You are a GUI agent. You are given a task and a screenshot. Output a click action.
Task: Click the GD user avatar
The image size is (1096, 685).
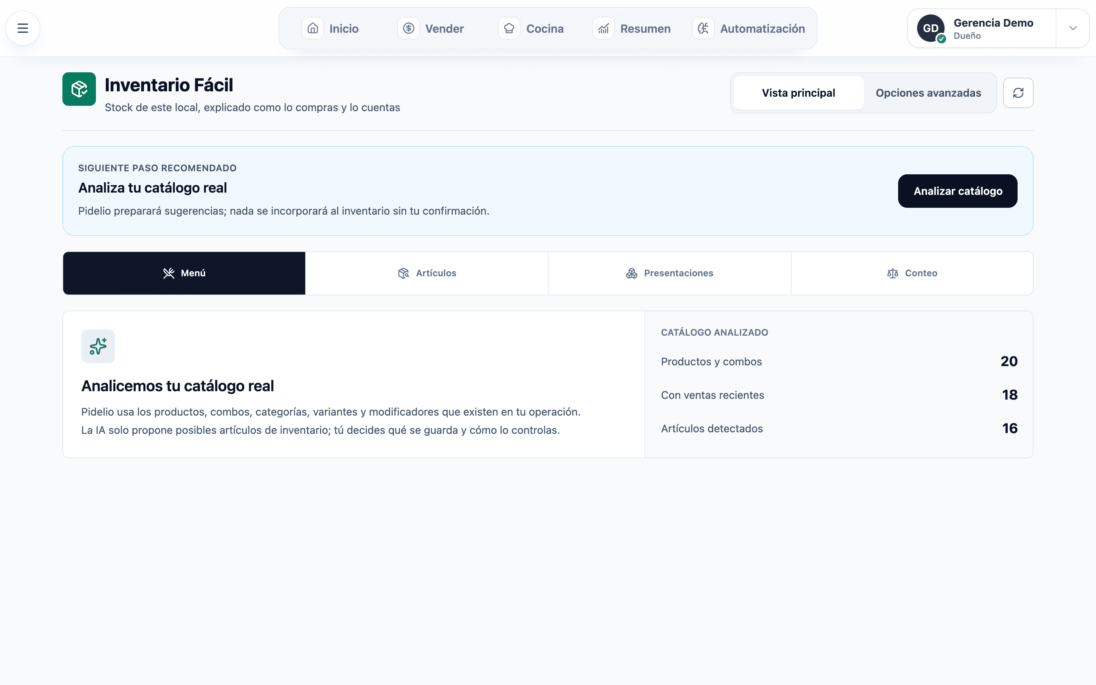tap(930, 28)
